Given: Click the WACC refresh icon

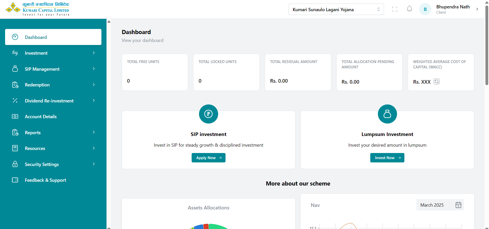Looking at the screenshot, I should [x=437, y=82].
